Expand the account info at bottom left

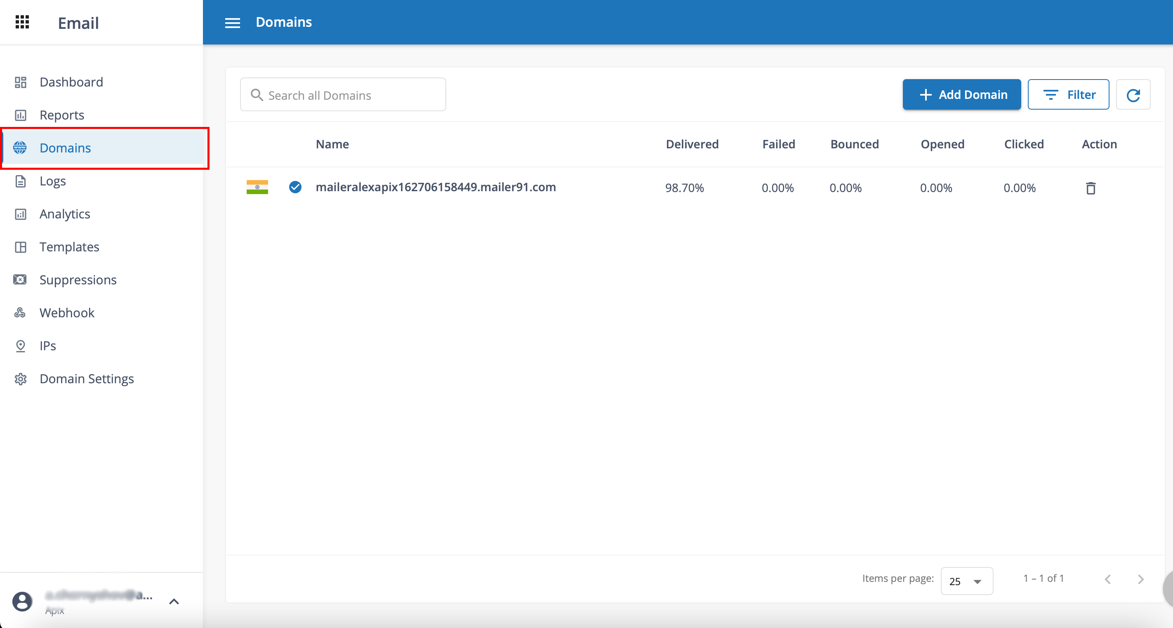point(173,601)
